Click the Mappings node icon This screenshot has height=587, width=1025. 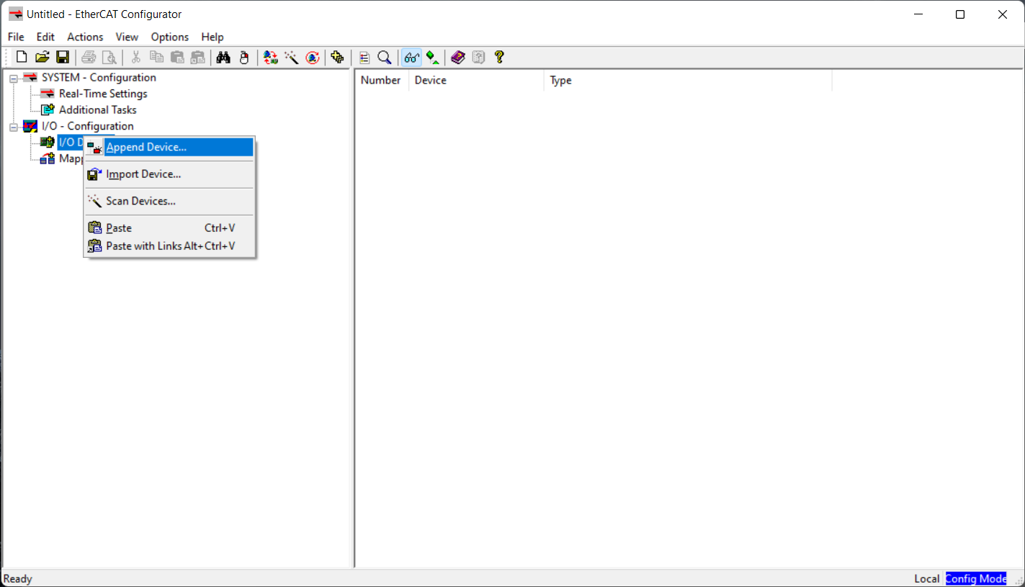(x=48, y=158)
